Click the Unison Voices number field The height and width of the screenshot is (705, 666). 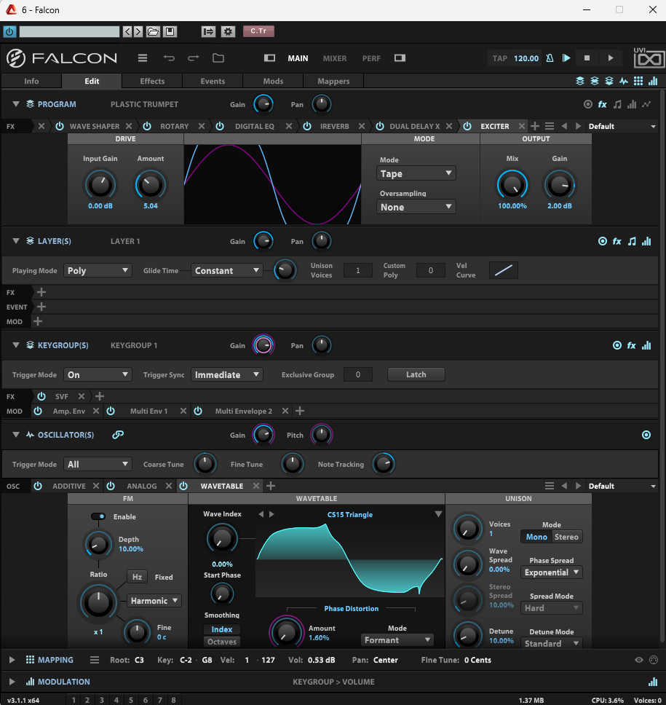[x=357, y=270]
